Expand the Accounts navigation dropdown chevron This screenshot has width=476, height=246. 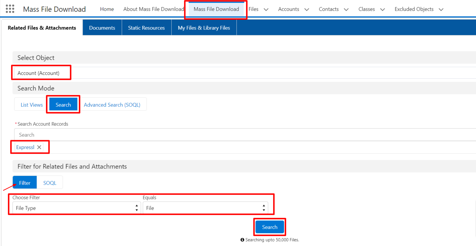coord(307,9)
